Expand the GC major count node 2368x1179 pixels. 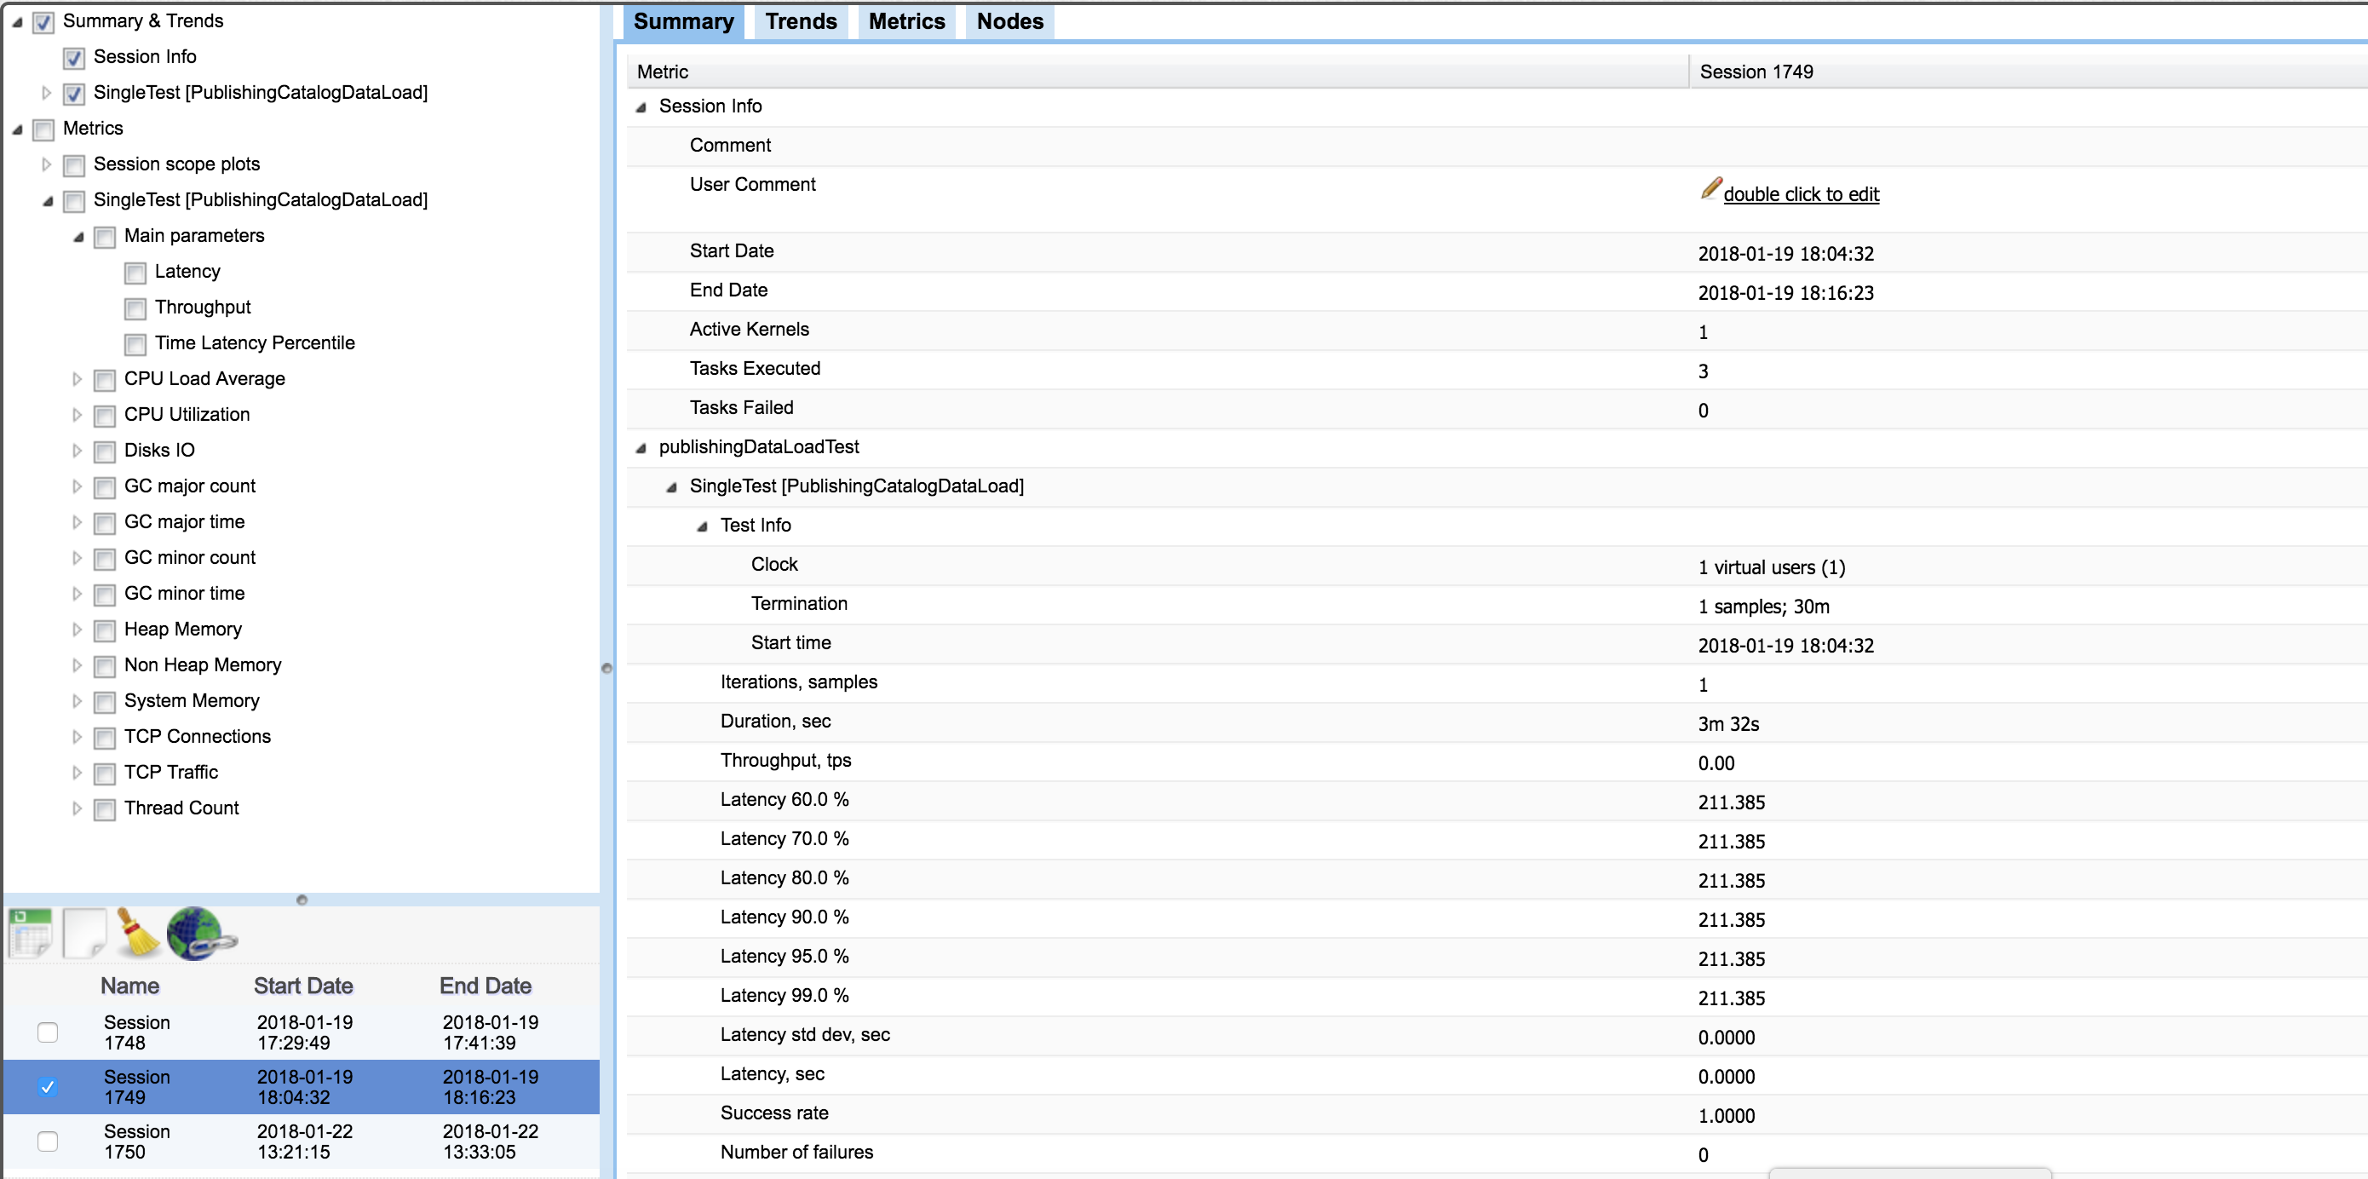click(78, 486)
